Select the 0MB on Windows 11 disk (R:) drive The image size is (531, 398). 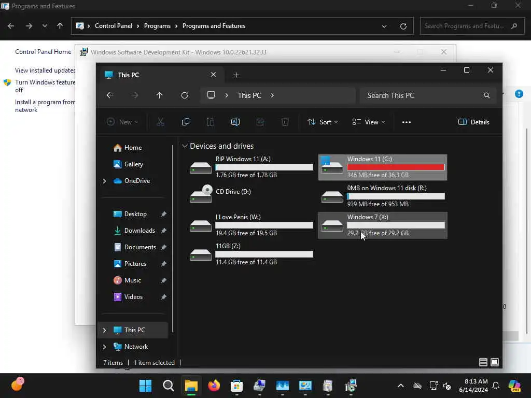pos(383,196)
